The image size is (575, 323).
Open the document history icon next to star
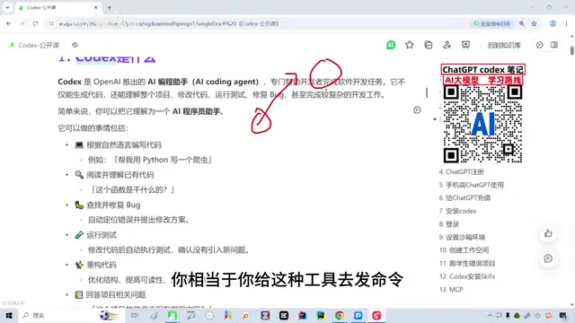click(x=428, y=45)
